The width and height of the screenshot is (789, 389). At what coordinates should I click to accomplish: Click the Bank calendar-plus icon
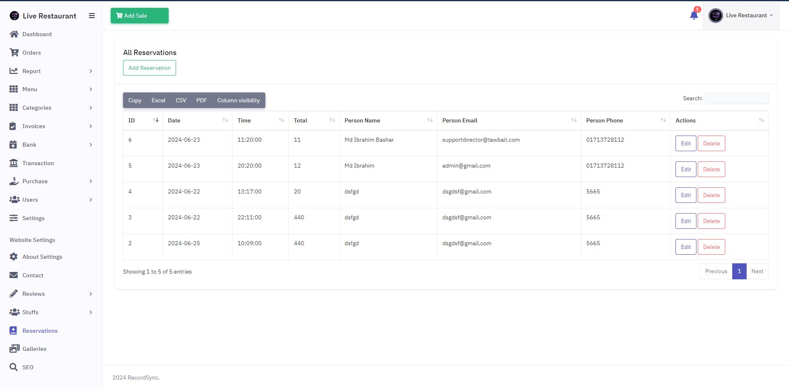coord(13,145)
